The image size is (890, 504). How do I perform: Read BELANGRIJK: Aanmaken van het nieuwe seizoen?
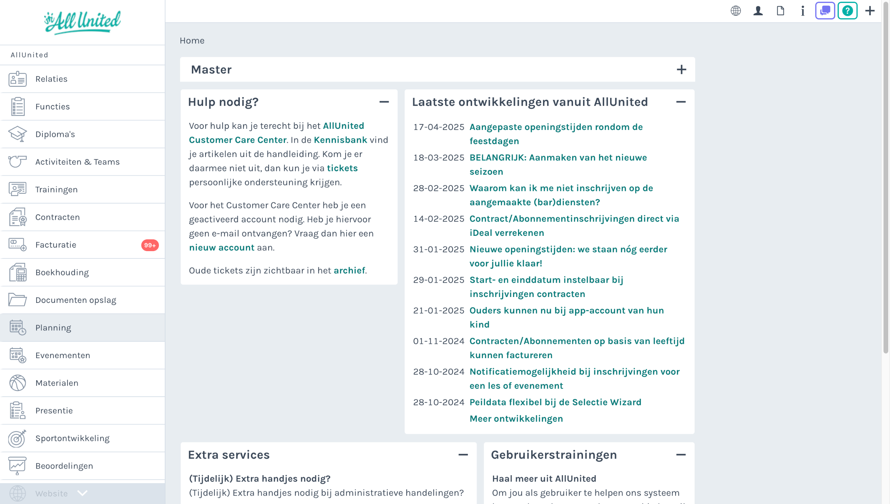[x=558, y=165]
